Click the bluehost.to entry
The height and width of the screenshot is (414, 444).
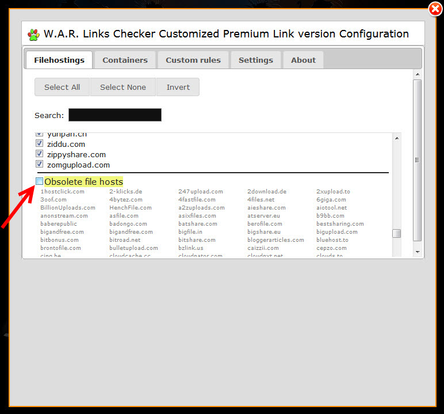point(332,240)
